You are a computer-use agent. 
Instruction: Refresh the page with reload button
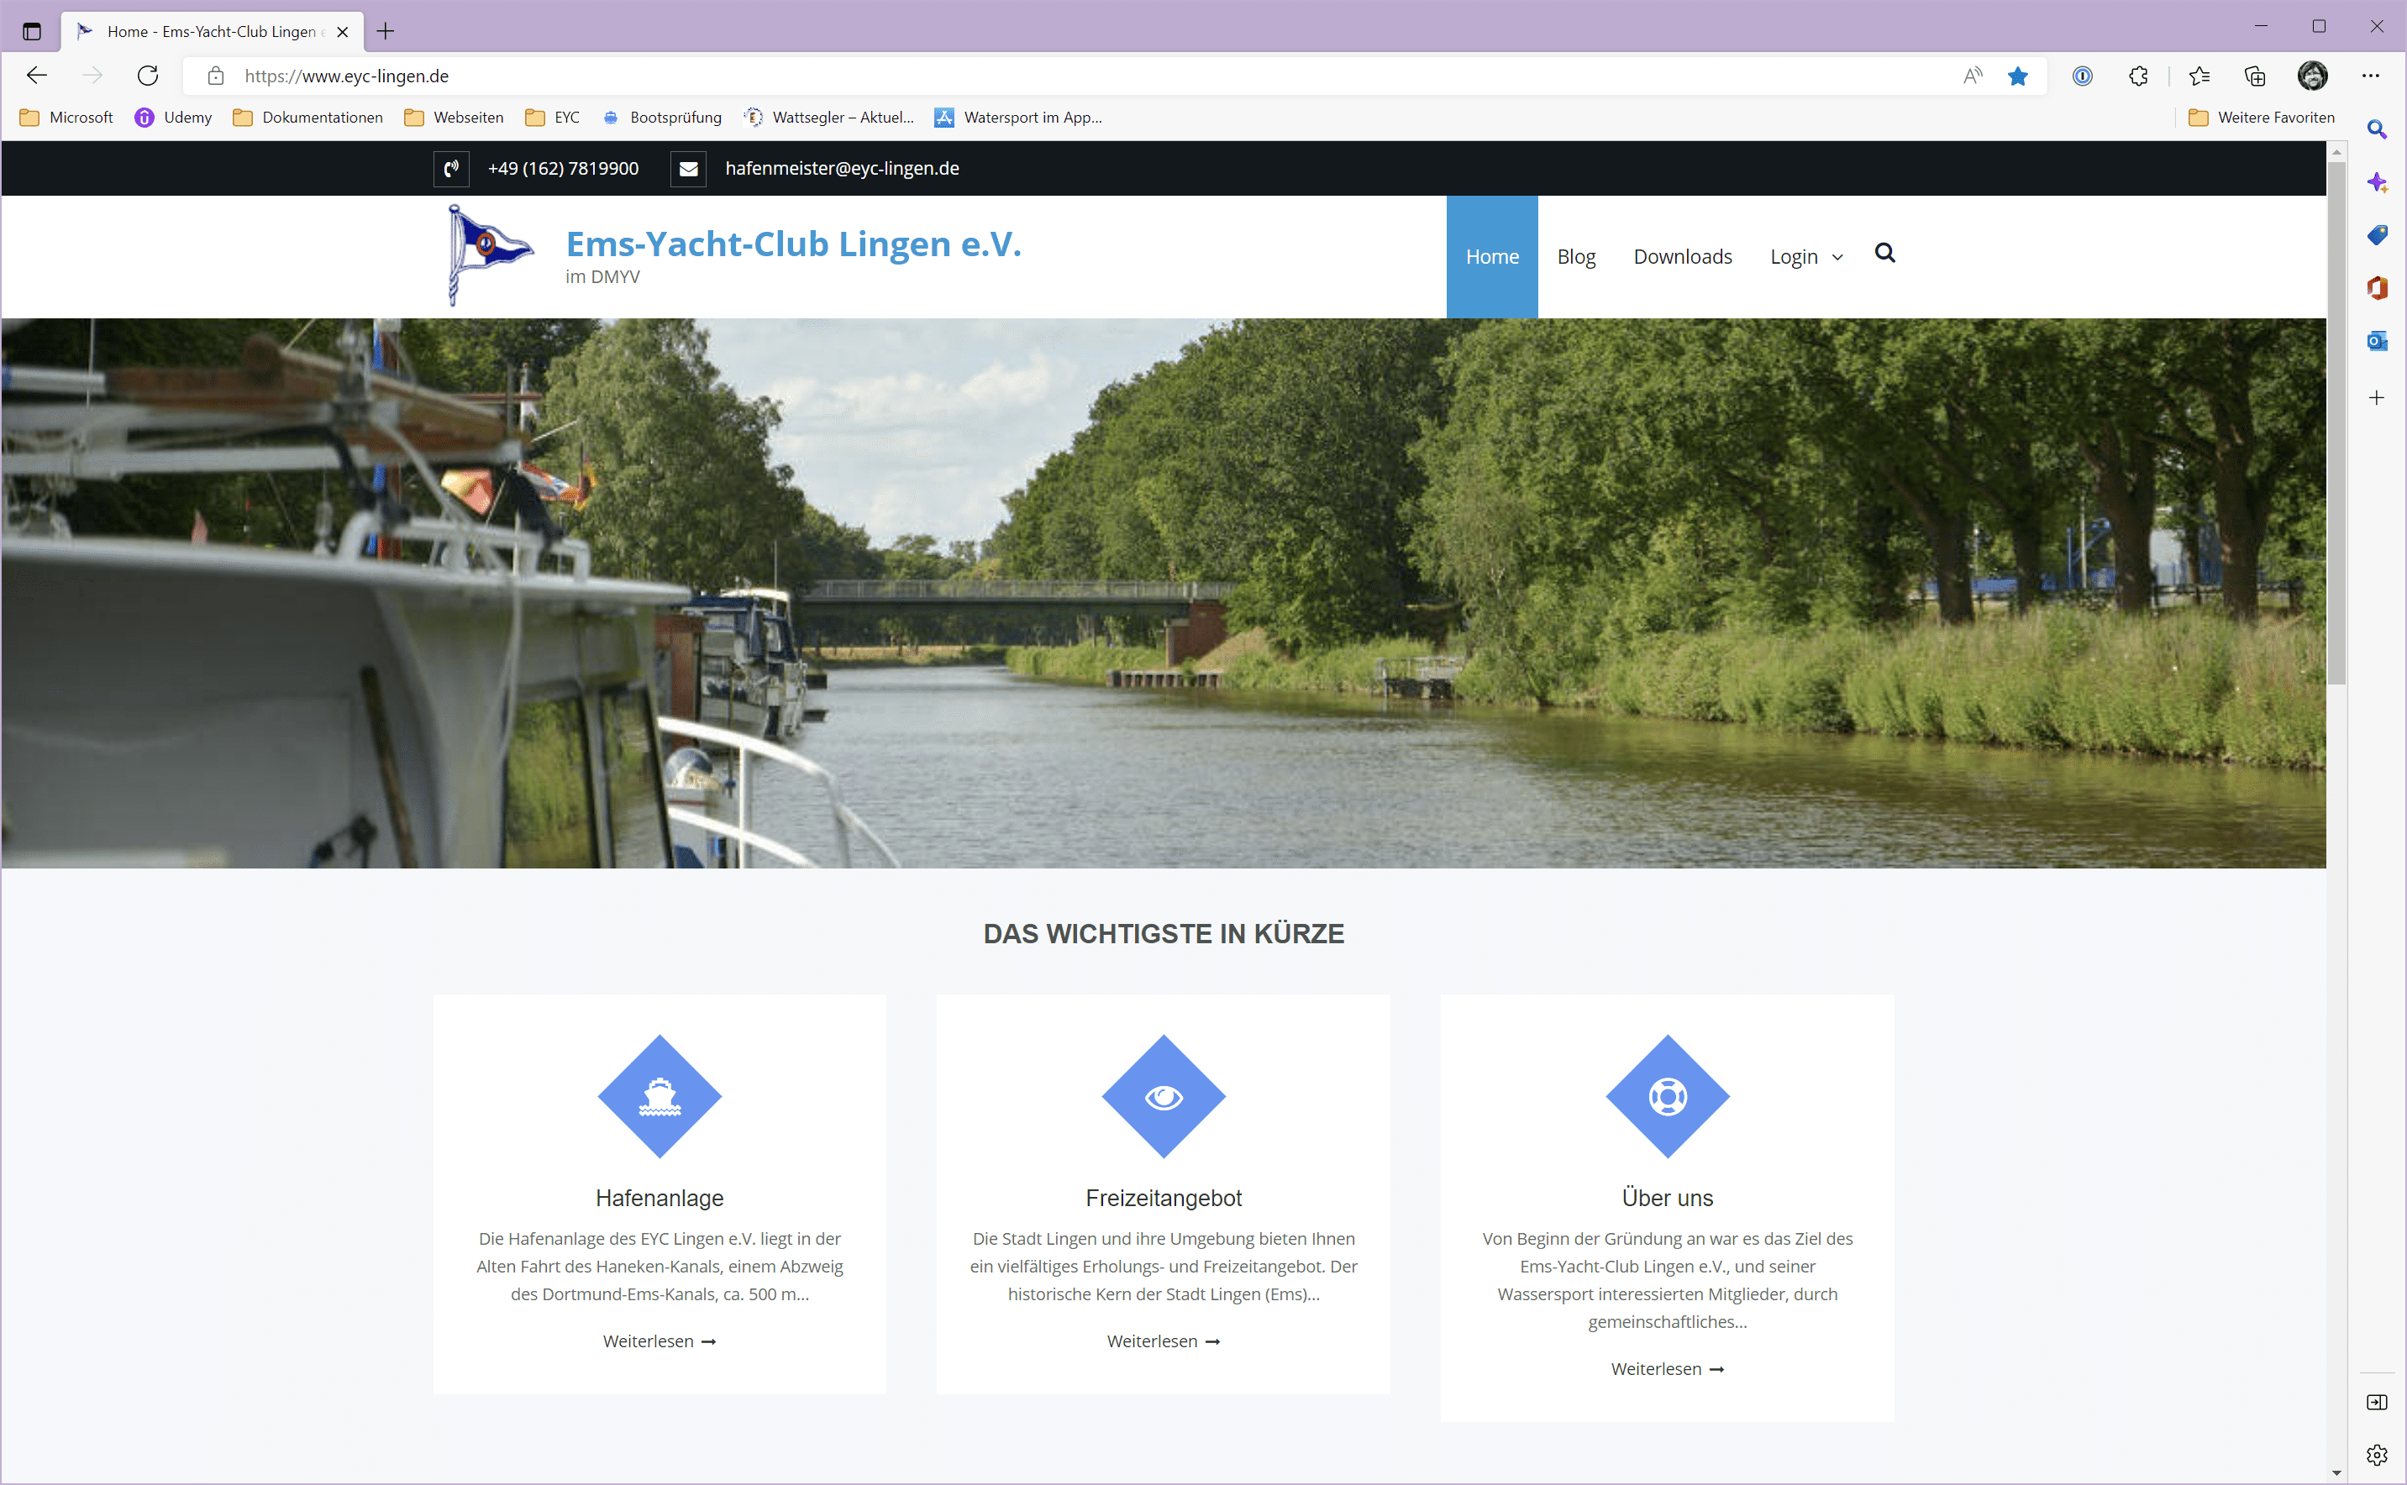[149, 76]
